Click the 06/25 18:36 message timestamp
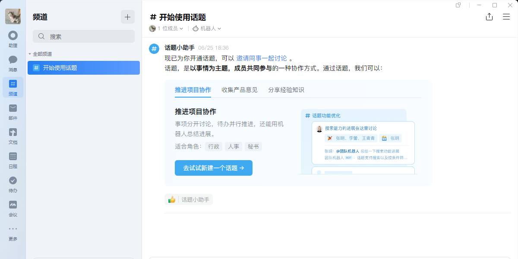 (213, 48)
